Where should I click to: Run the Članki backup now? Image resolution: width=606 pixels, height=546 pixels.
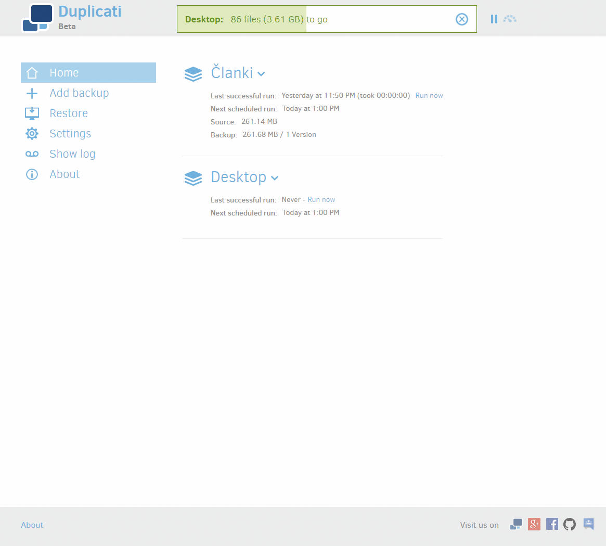click(429, 96)
